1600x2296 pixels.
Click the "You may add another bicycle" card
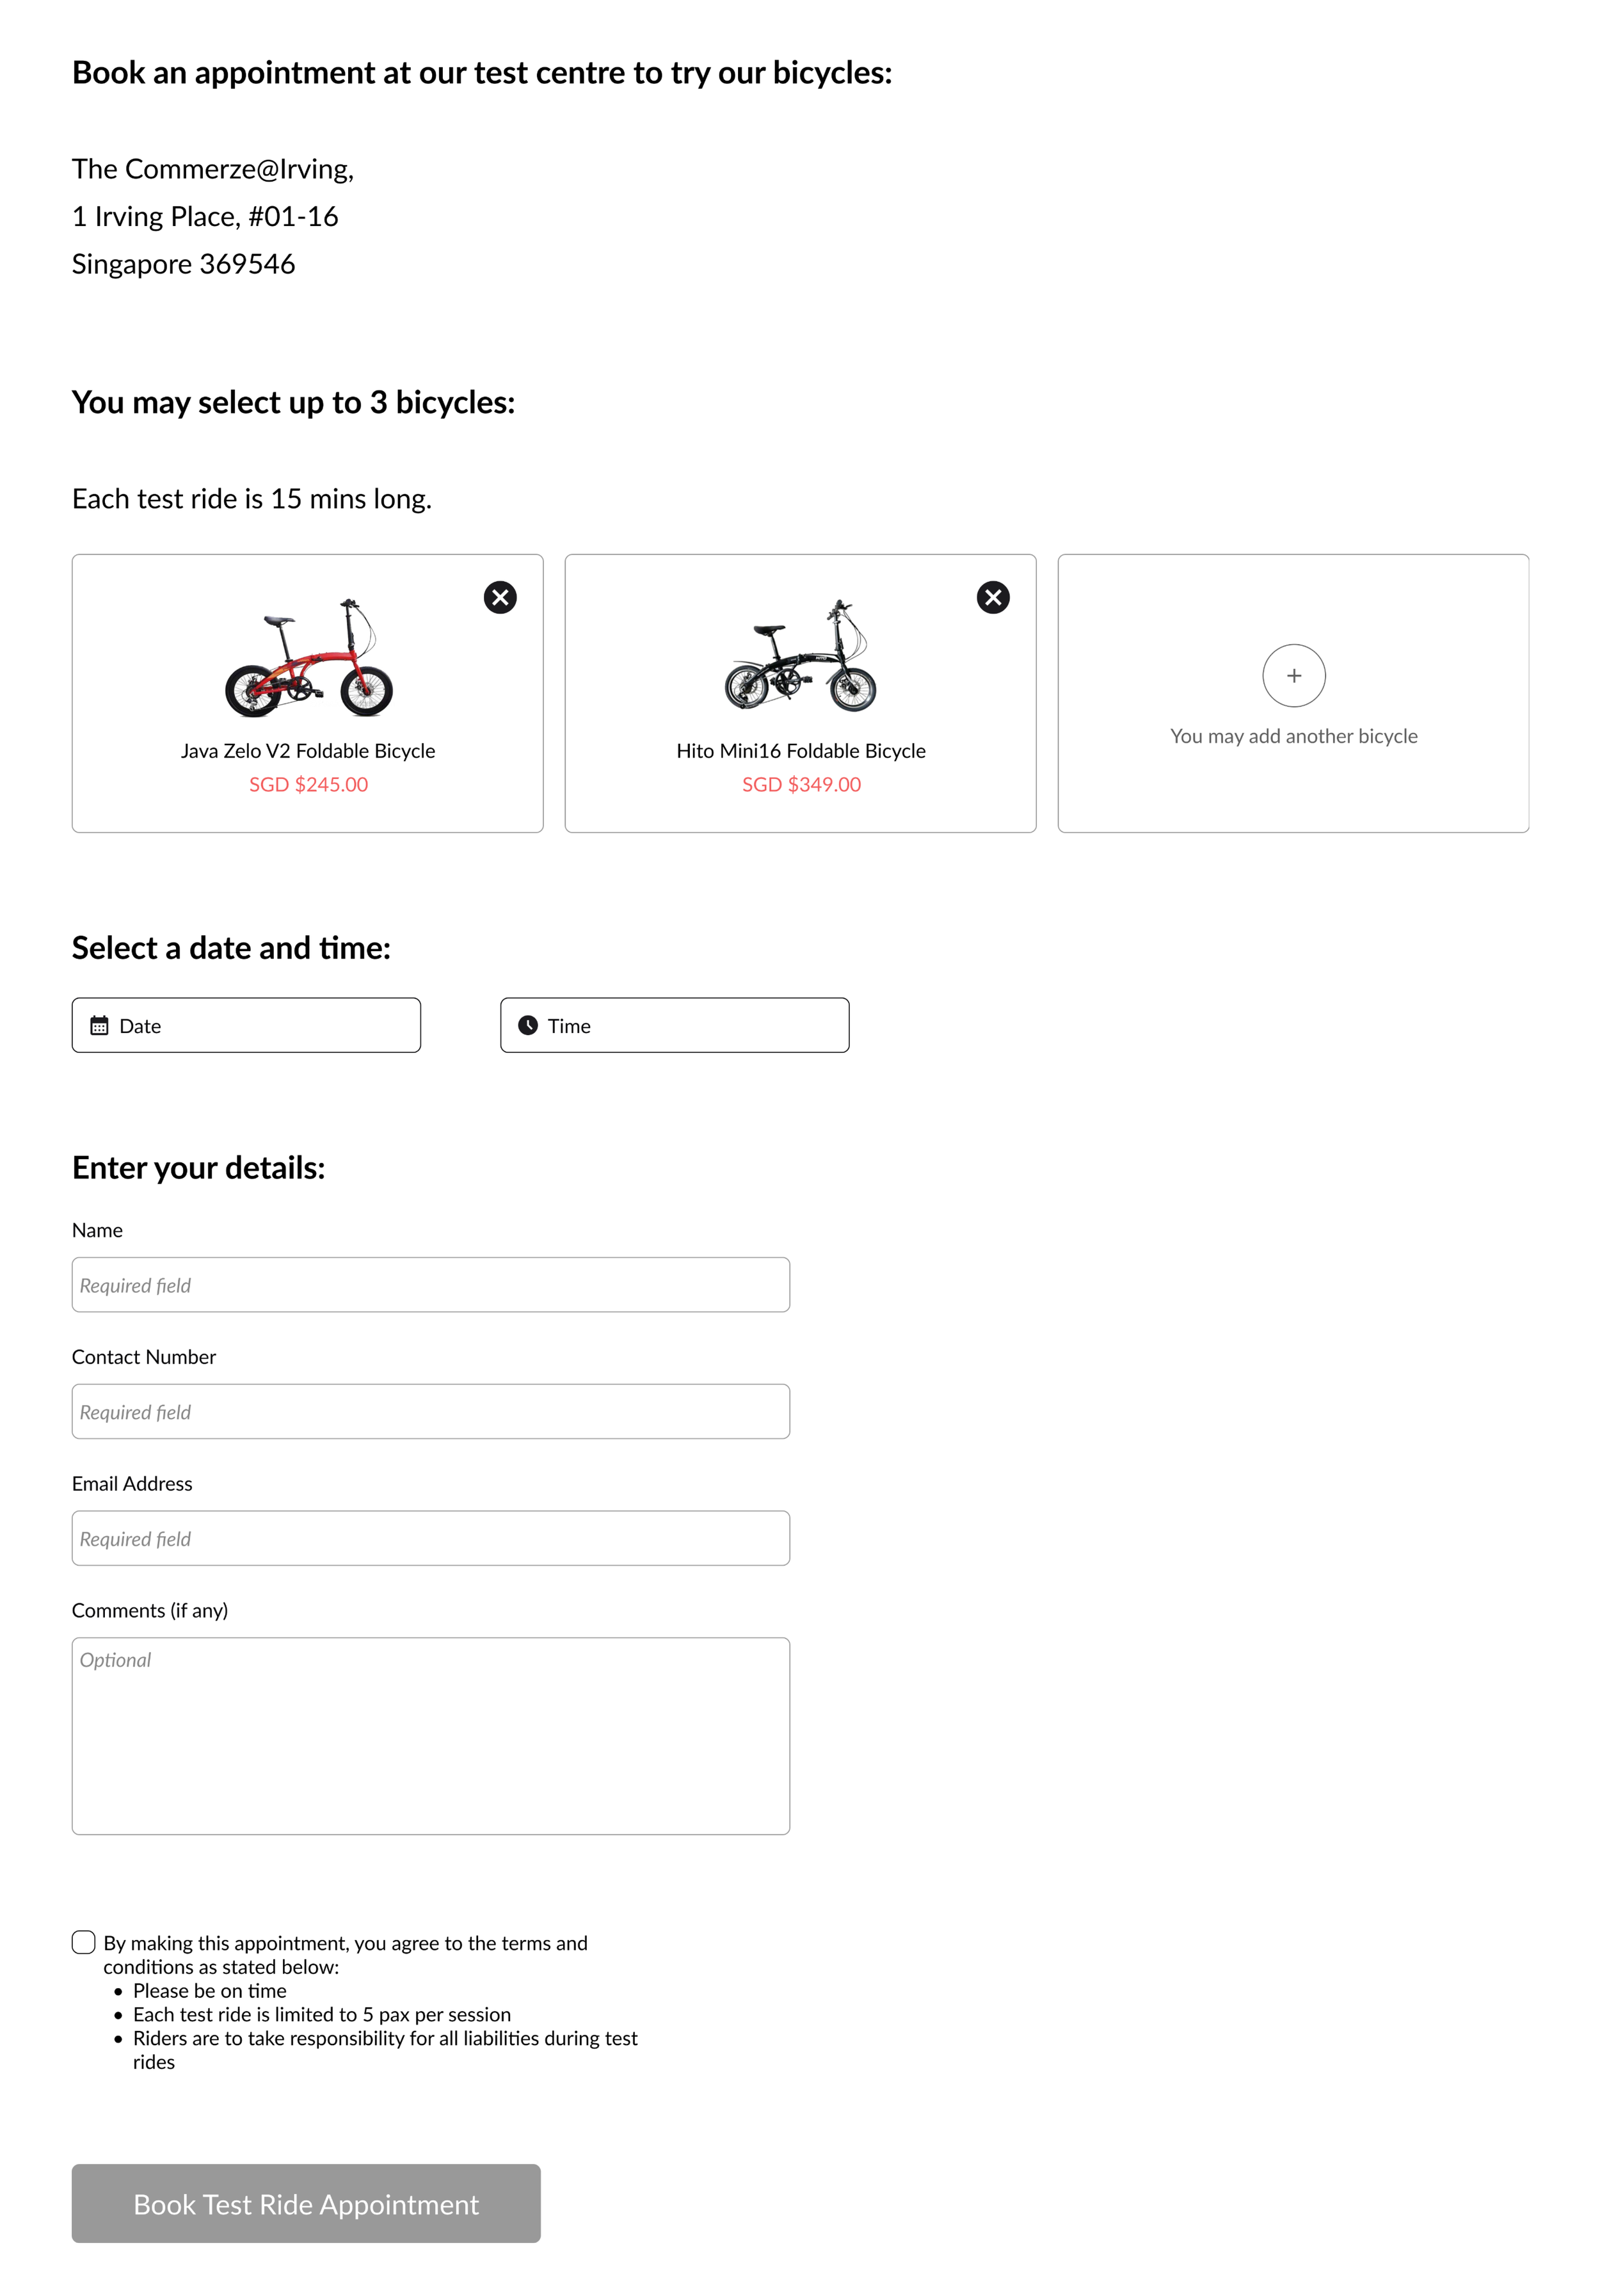point(1293,693)
